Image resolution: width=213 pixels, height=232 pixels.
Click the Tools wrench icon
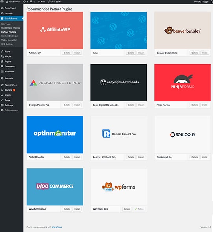(2, 100)
